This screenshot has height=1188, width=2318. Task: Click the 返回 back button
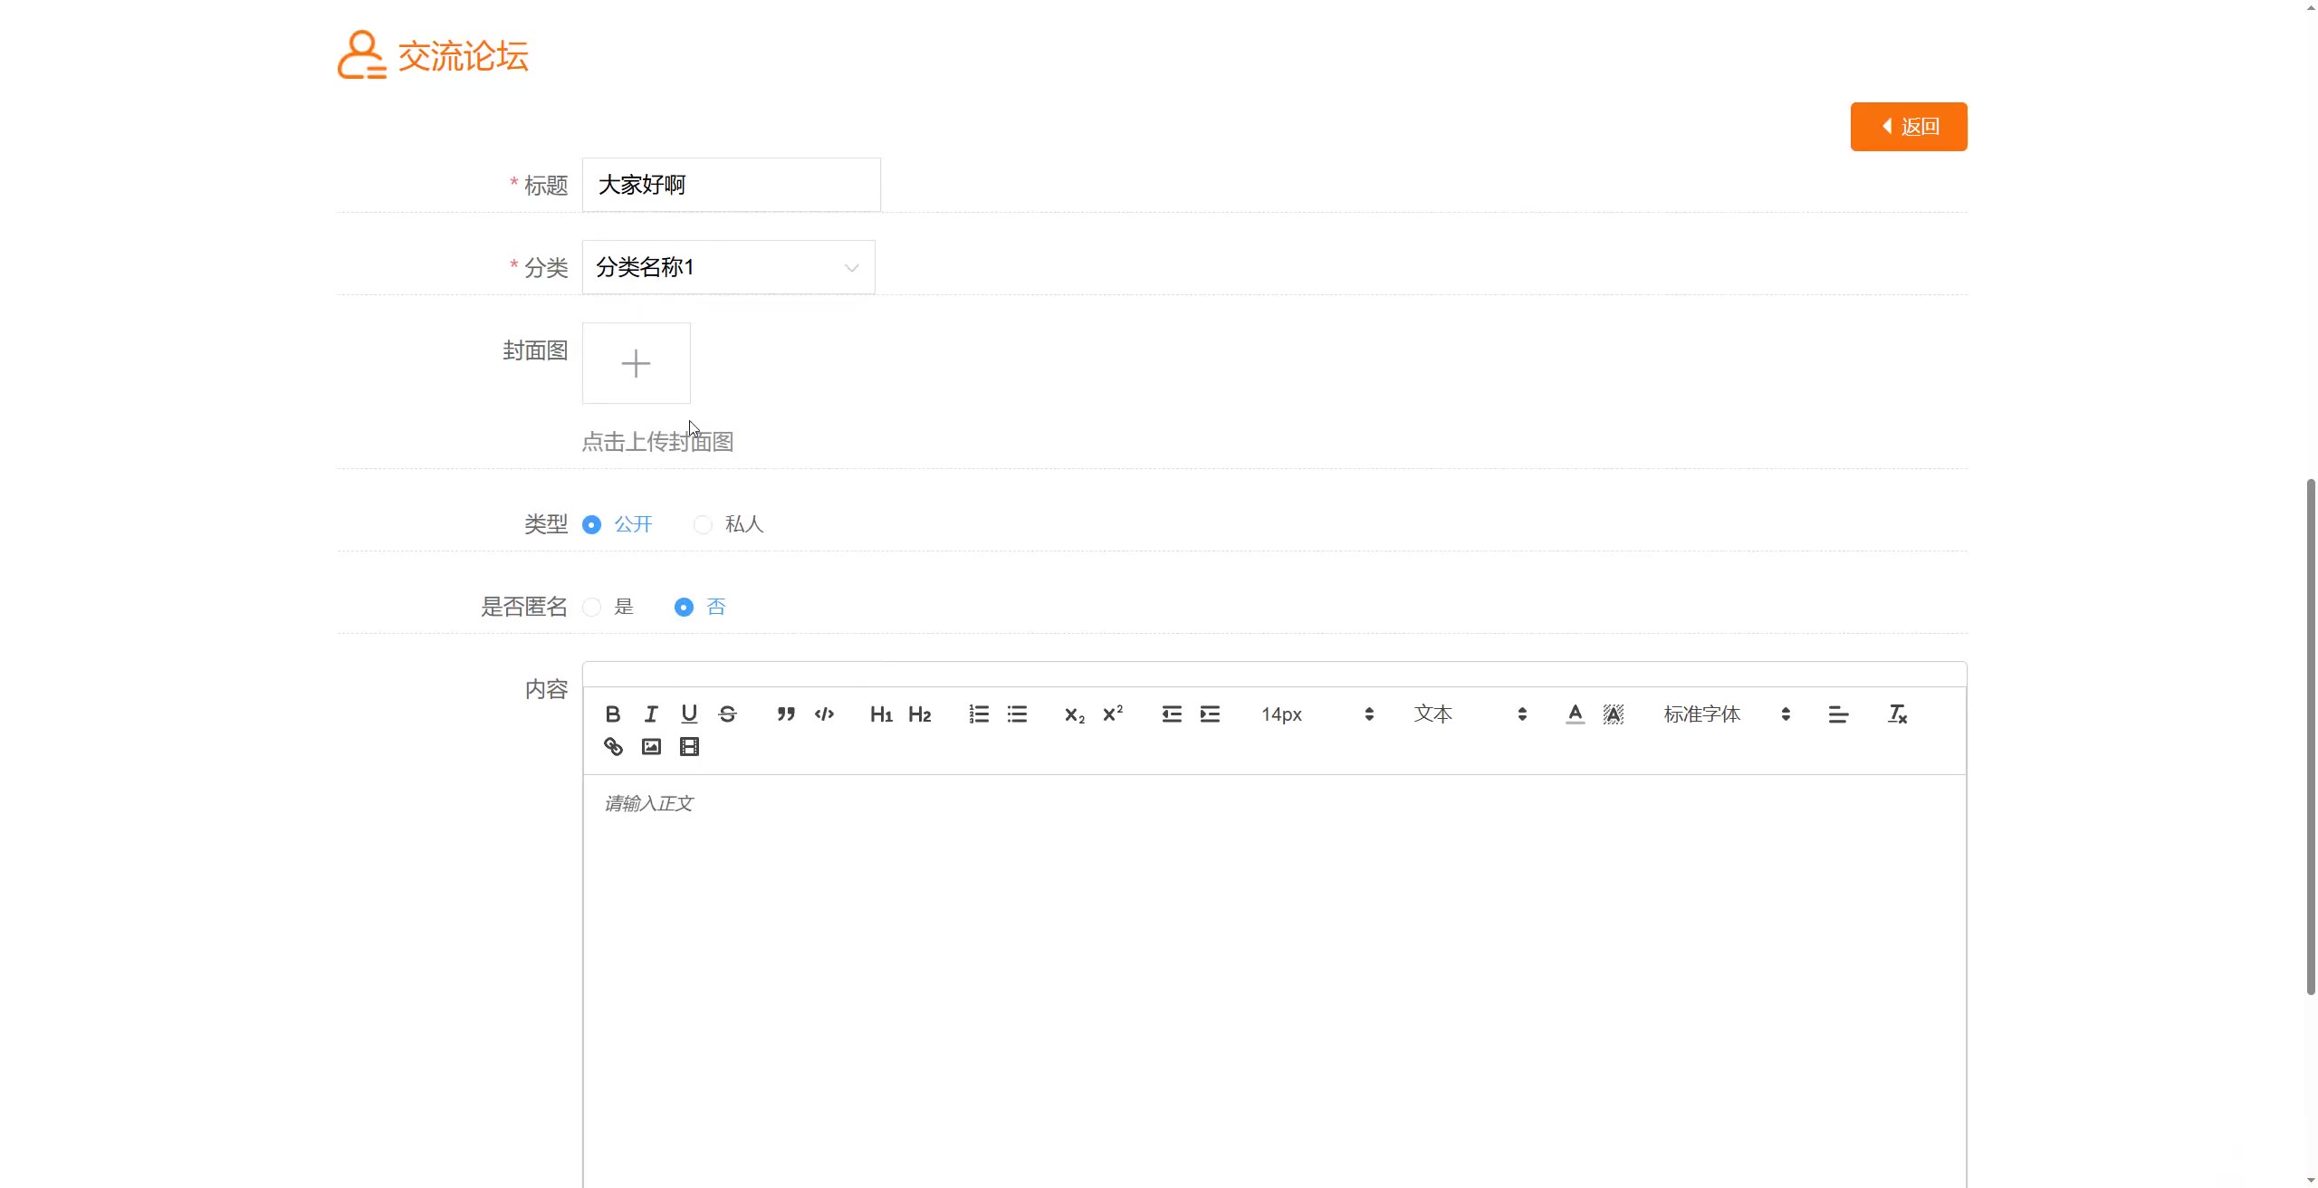[x=1908, y=127]
